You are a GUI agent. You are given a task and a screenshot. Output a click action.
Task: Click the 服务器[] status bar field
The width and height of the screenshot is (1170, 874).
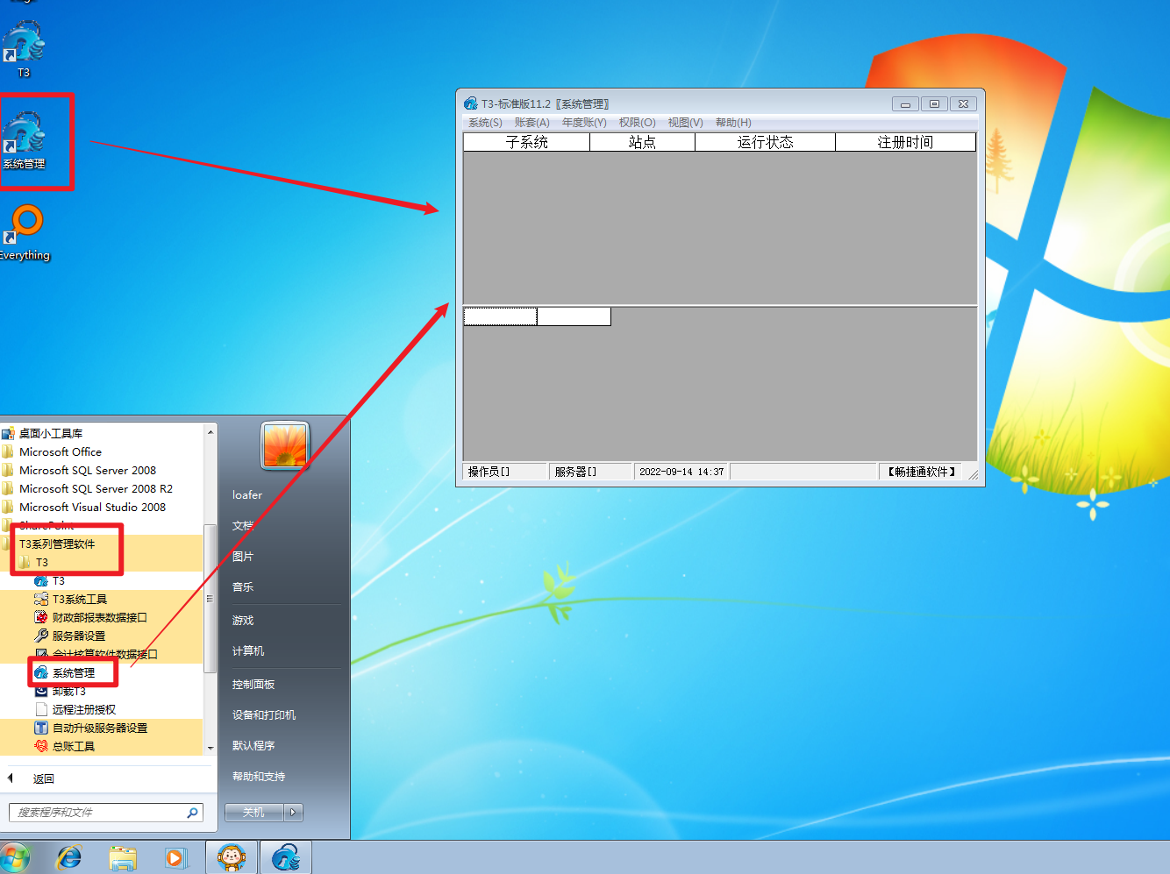590,472
